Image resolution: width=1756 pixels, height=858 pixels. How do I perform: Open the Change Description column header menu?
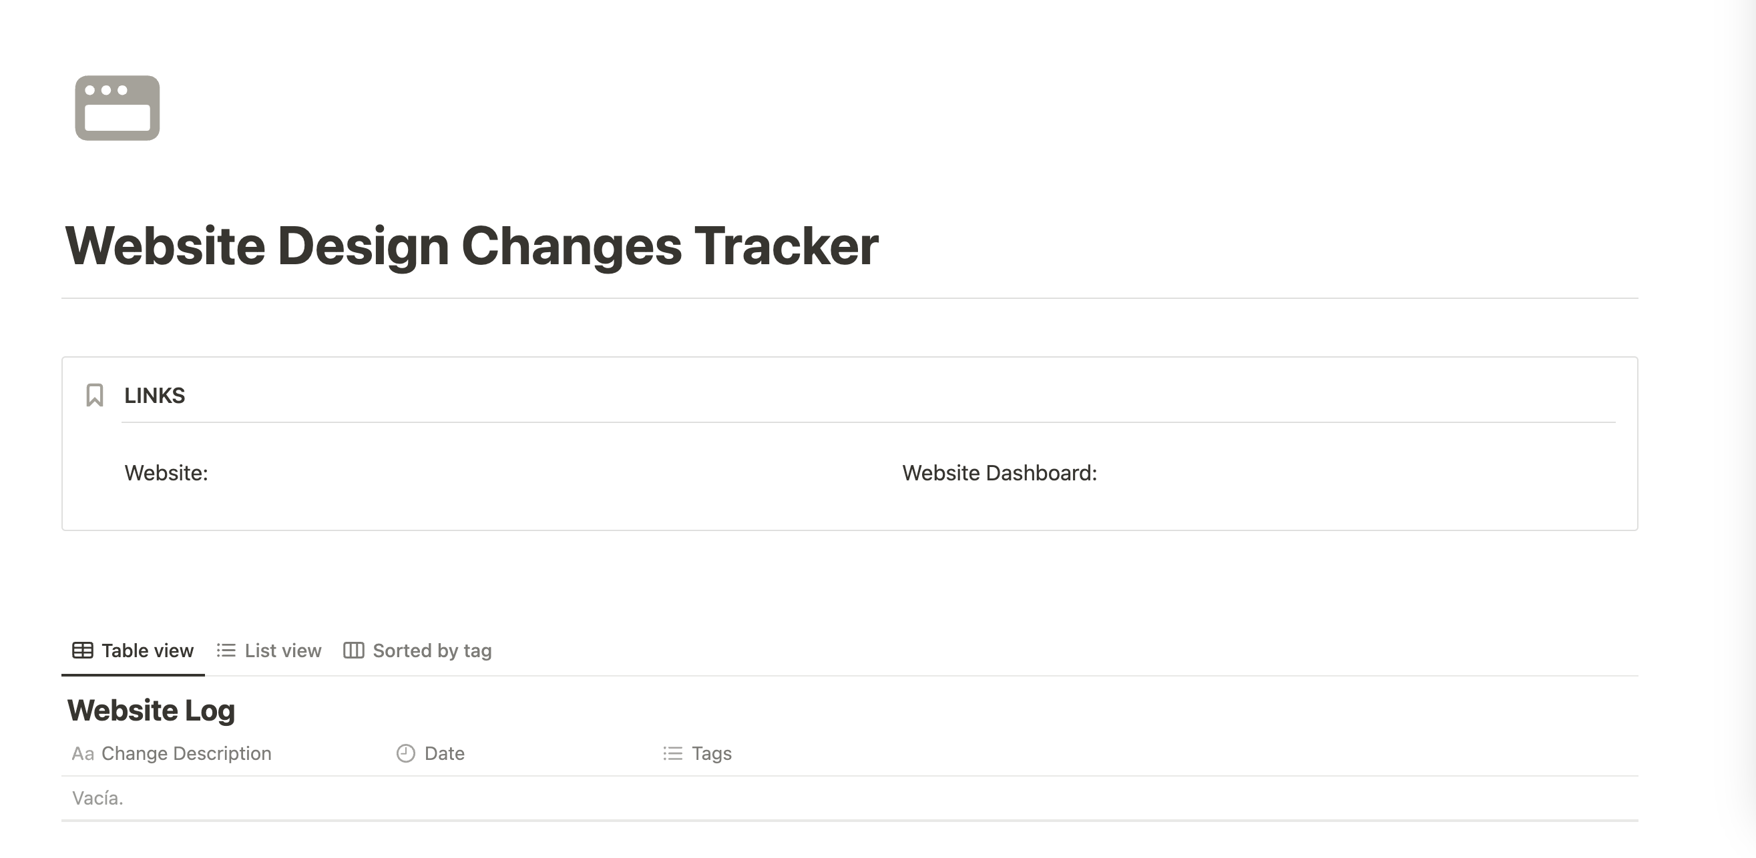point(186,753)
